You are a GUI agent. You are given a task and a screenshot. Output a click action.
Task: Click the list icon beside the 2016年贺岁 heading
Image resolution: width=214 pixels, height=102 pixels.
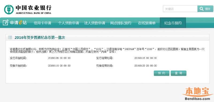point(10,37)
